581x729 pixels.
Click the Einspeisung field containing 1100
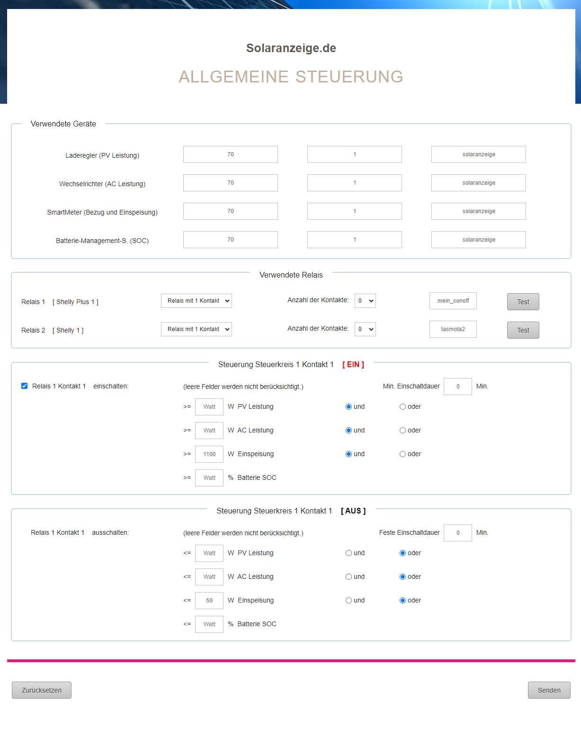coord(209,454)
